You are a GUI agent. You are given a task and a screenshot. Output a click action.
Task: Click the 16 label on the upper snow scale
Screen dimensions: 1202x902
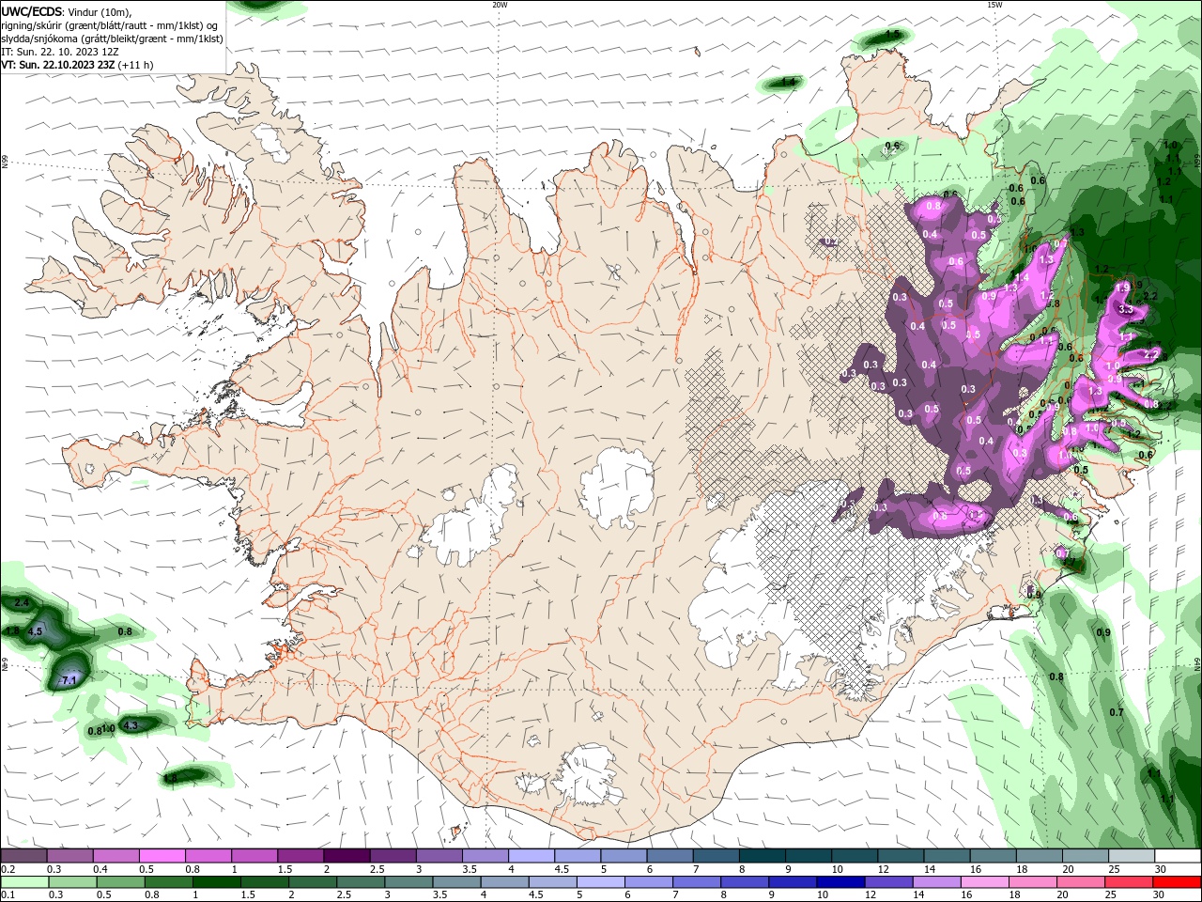[x=976, y=869]
